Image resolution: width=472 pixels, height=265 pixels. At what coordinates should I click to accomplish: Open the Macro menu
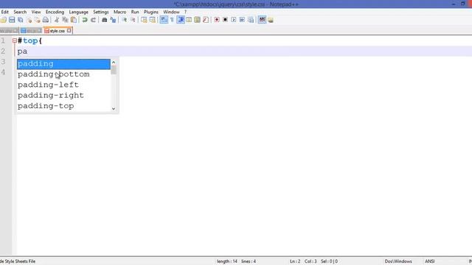pyautogui.click(x=119, y=12)
